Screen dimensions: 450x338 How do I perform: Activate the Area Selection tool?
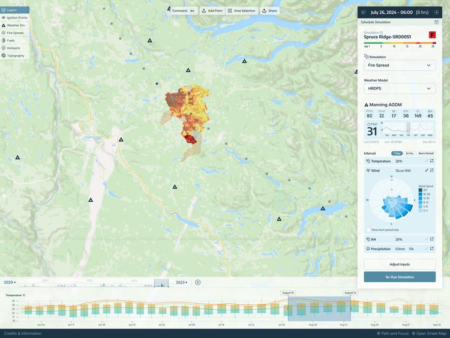tap(241, 11)
